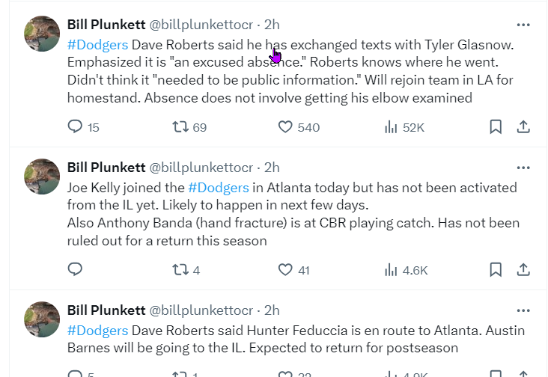Repost the Tyler Glasnow tweet

(x=180, y=127)
